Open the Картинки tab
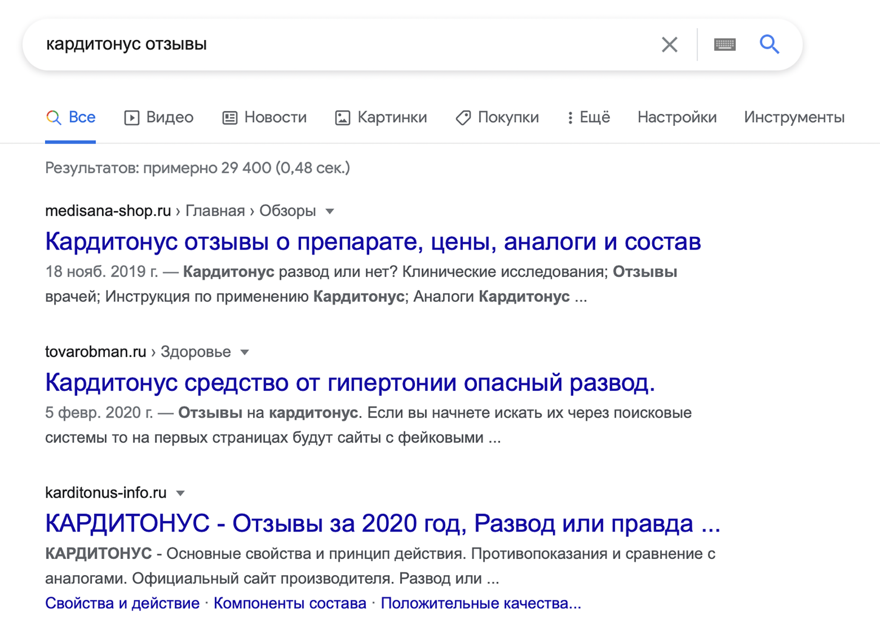 coord(381,117)
